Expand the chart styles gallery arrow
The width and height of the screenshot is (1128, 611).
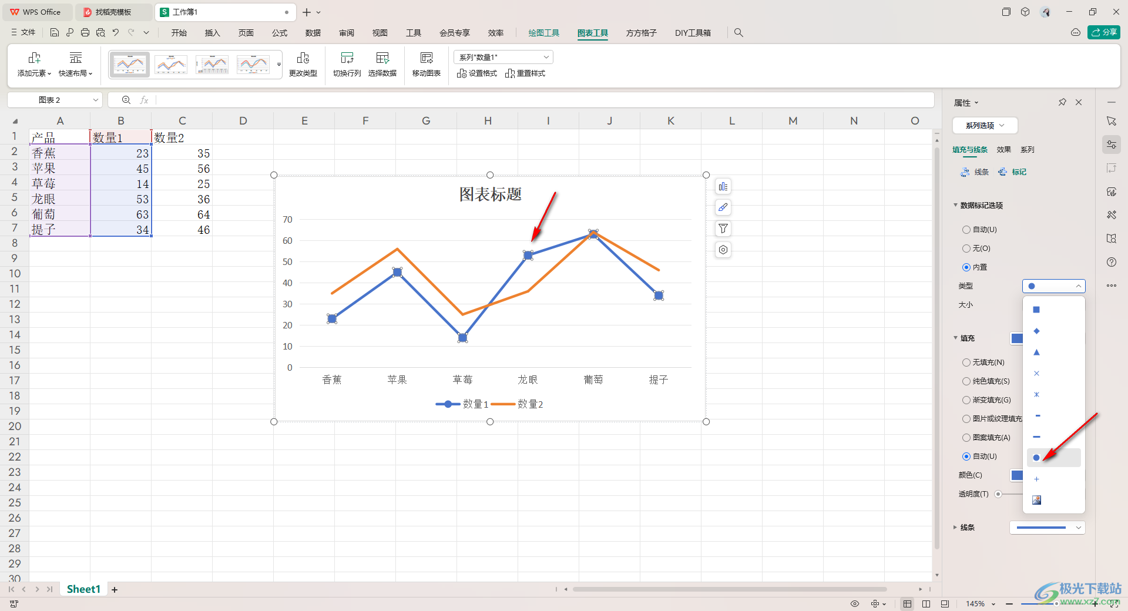click(x=279, y=65)
